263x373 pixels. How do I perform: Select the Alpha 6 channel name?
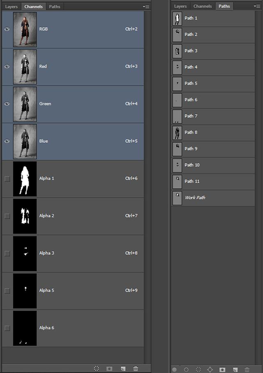46,328
